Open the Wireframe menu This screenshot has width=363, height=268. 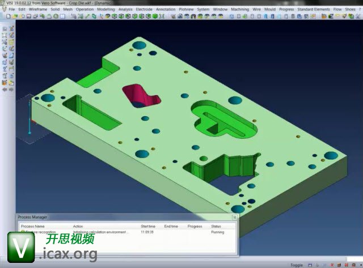(38, 10)
